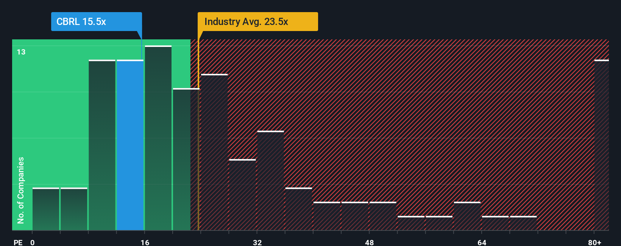Image resolution: width=621 pixels, height=246 pixels.
Task: Click the CBRL 15.5x label
Action: click(97, 22)
